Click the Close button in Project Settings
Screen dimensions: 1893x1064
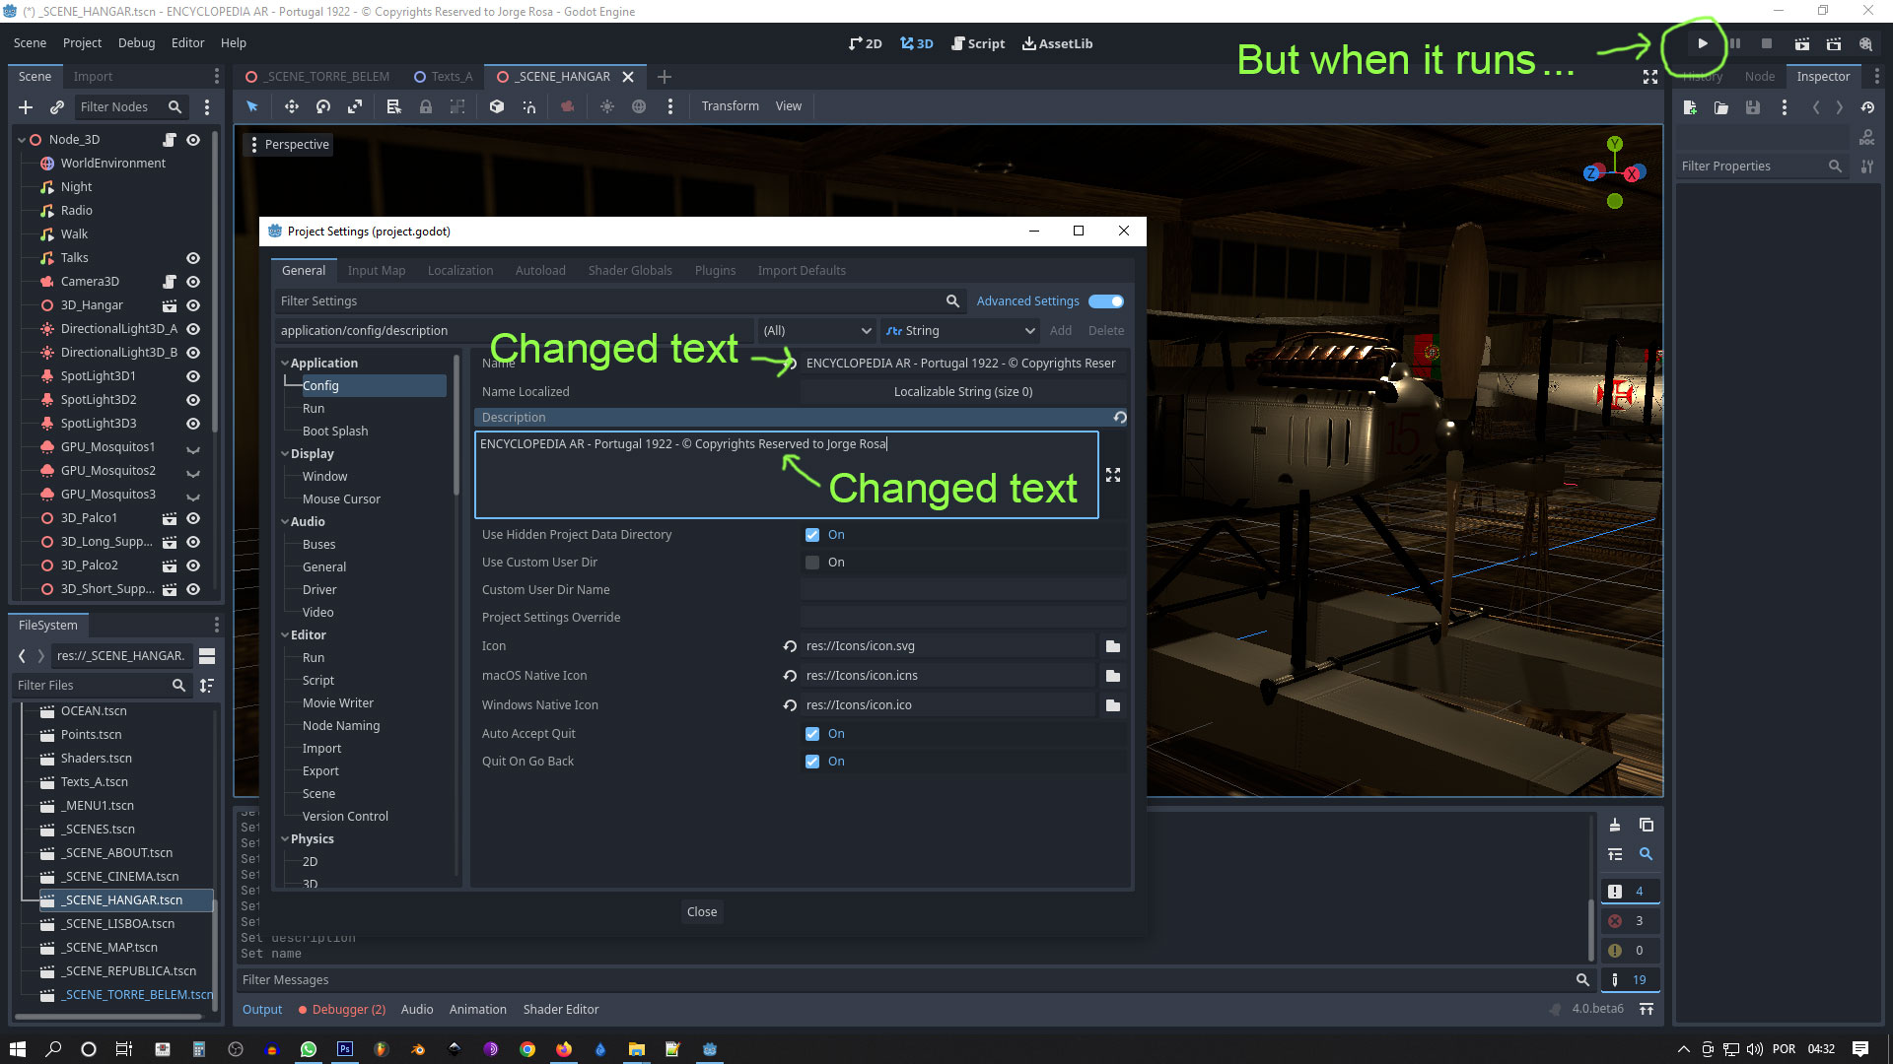click(x=701, y=911)
